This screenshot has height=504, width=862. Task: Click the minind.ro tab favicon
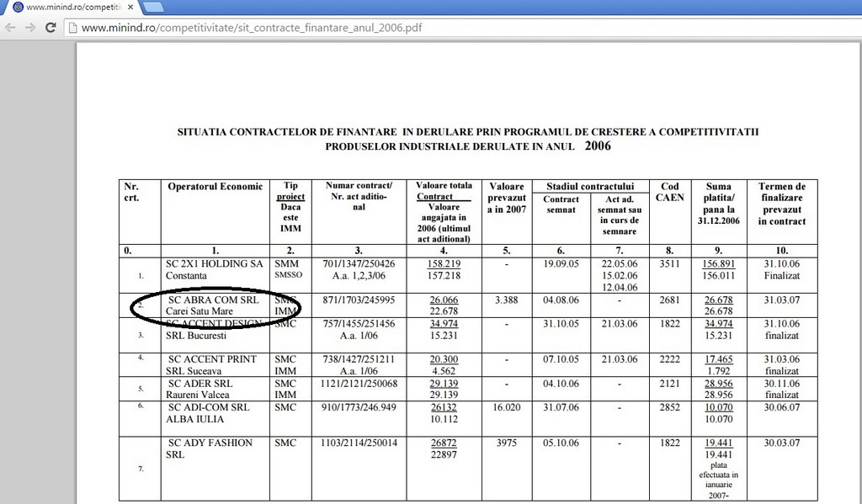coord(18,8)
